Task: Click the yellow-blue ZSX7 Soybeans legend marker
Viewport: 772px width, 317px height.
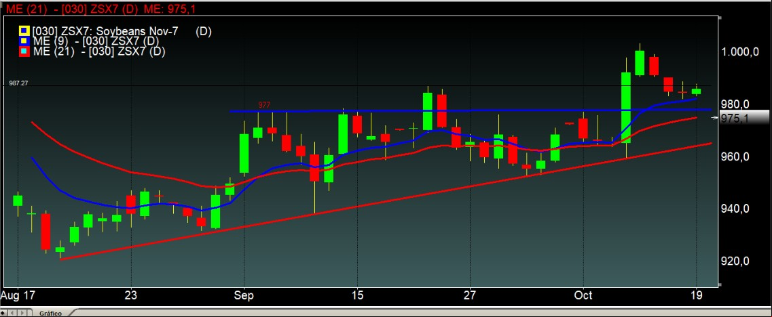Action: (x=24, y=32)
